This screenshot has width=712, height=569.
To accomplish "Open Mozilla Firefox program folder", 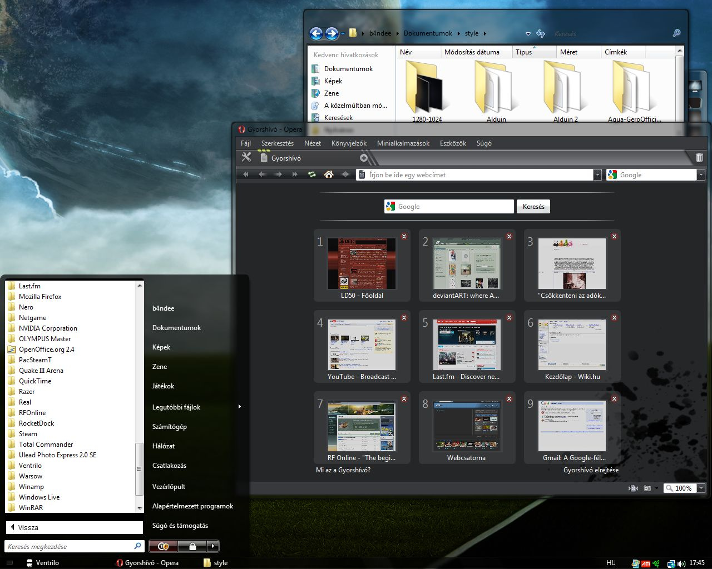I will (40, 297).
